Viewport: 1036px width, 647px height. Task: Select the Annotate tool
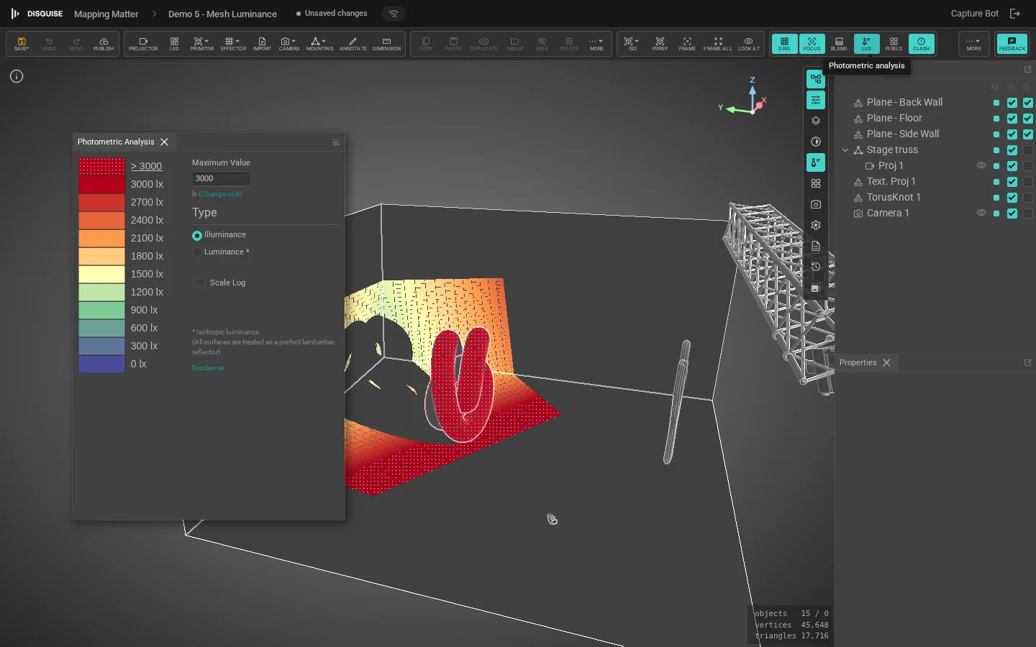tap(353, 44)
